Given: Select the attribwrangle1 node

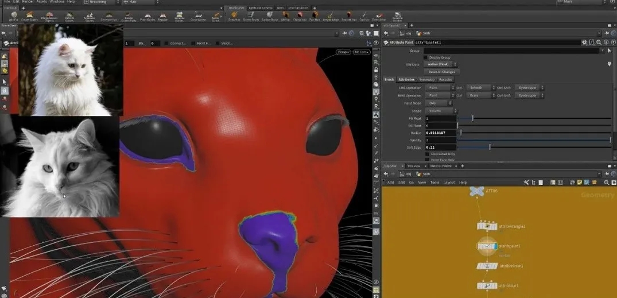Looking at the screenshot, I should pos(487,226).
